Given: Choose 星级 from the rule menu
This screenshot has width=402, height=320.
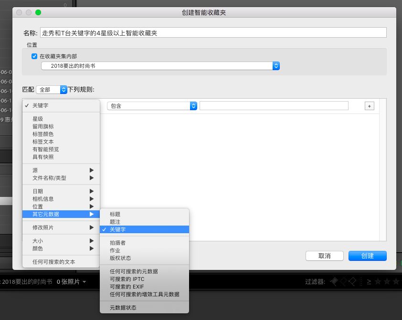Looking at the screenshot, I should [38, 119].
